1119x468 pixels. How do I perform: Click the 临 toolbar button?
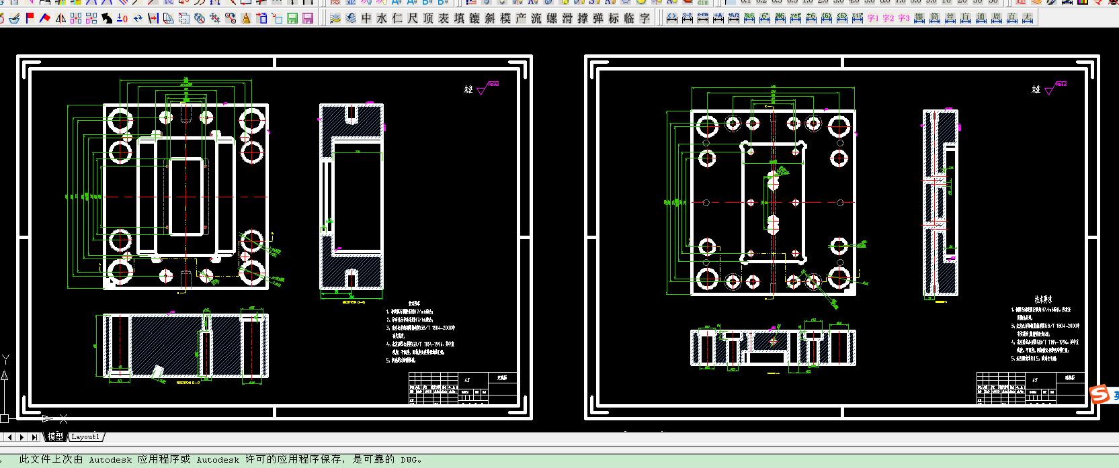(629, 18)
